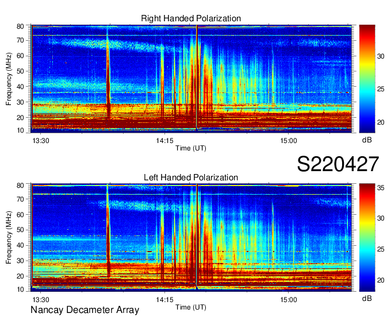Click the 20 frequency tick on bottom plot

coord(20,276)
